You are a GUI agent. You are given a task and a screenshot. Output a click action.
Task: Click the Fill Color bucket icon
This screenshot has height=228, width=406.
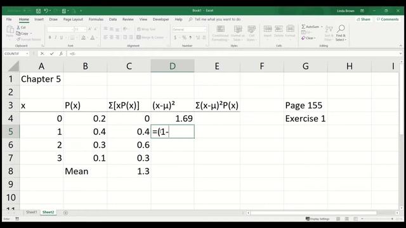click(x=83, y=38)
